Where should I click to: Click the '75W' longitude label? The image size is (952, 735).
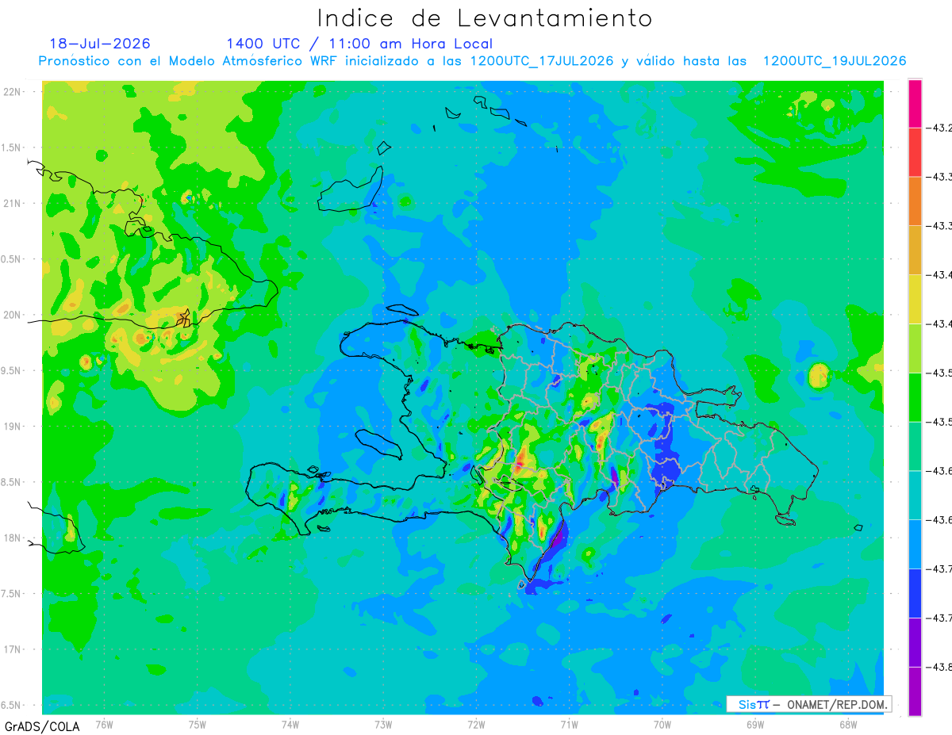pos(198,725)
